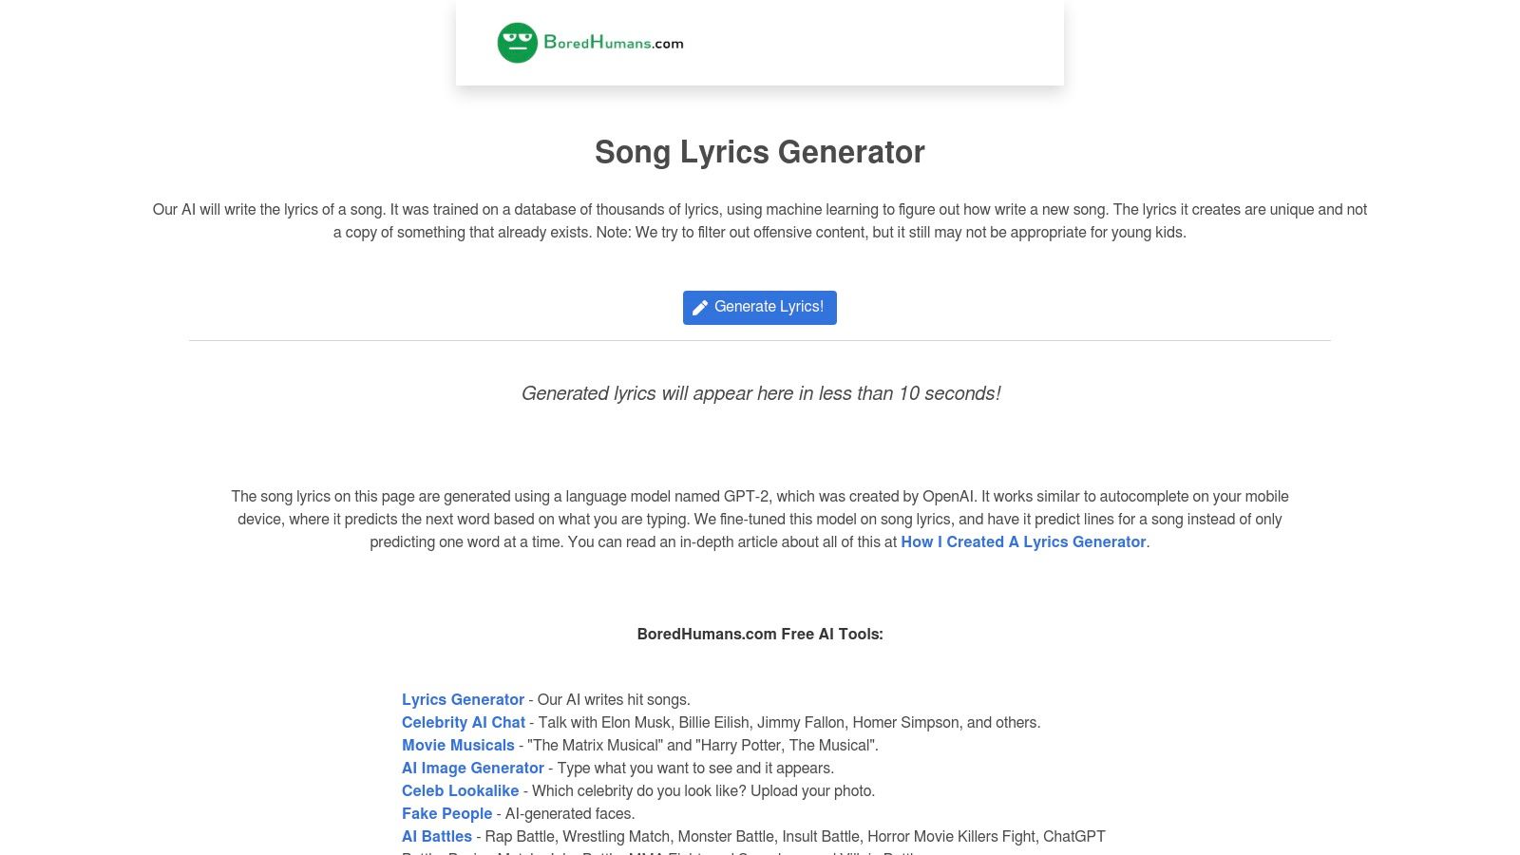
Task: Click the BoredHumans.com Free AI Tools heading
Action: point(759,634)
